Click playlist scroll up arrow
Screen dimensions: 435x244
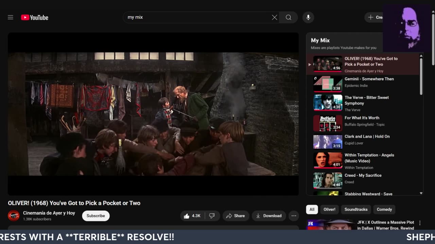pos(421,56)
